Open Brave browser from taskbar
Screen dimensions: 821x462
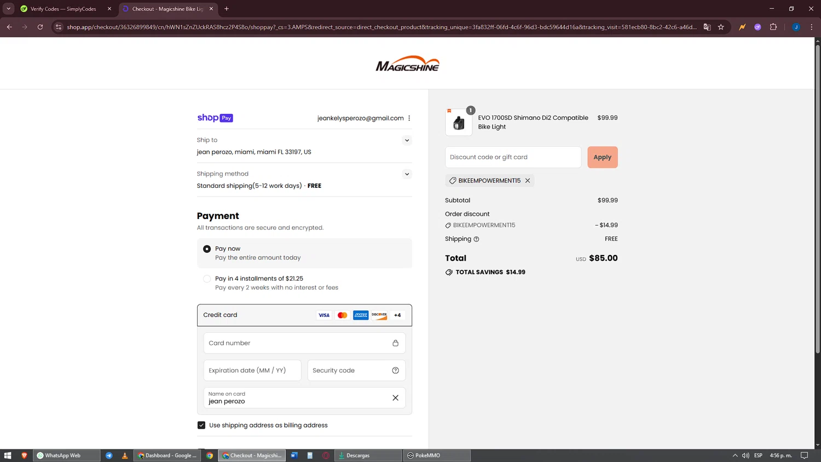pyautogui.click(x=24, y=455)
